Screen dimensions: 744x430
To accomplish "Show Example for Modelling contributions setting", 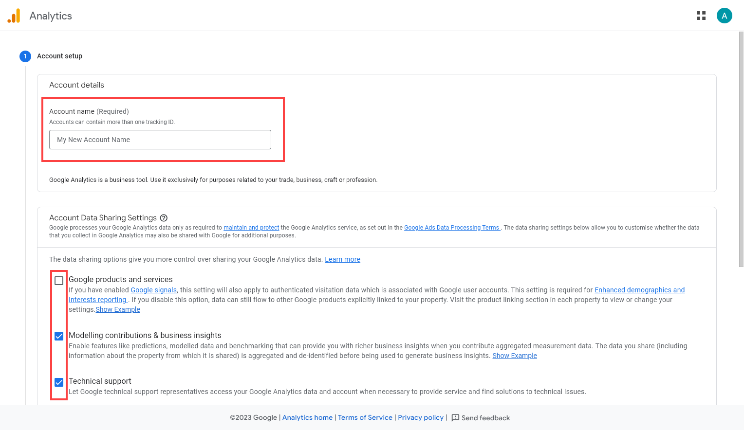I will [514, 356].
